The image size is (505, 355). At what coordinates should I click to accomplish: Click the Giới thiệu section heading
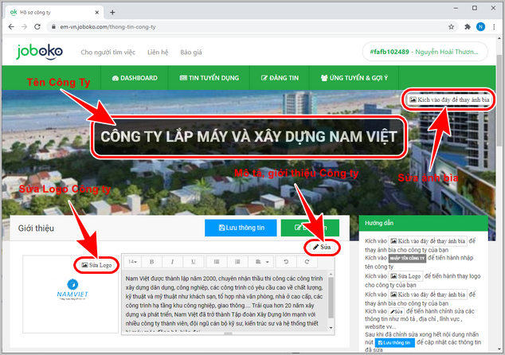click(36, 228)
